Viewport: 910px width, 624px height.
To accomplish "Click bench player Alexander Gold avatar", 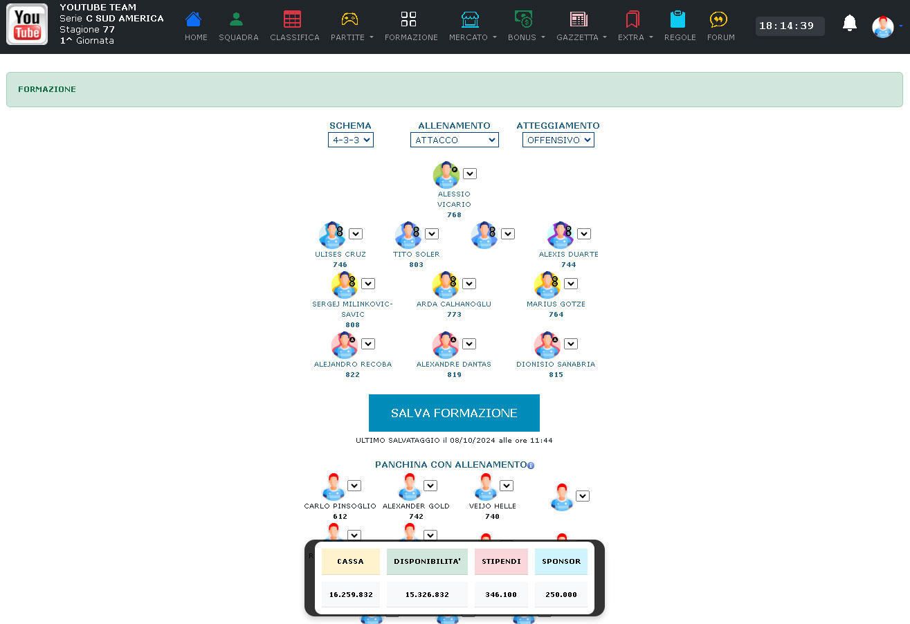I will point(410,487).
